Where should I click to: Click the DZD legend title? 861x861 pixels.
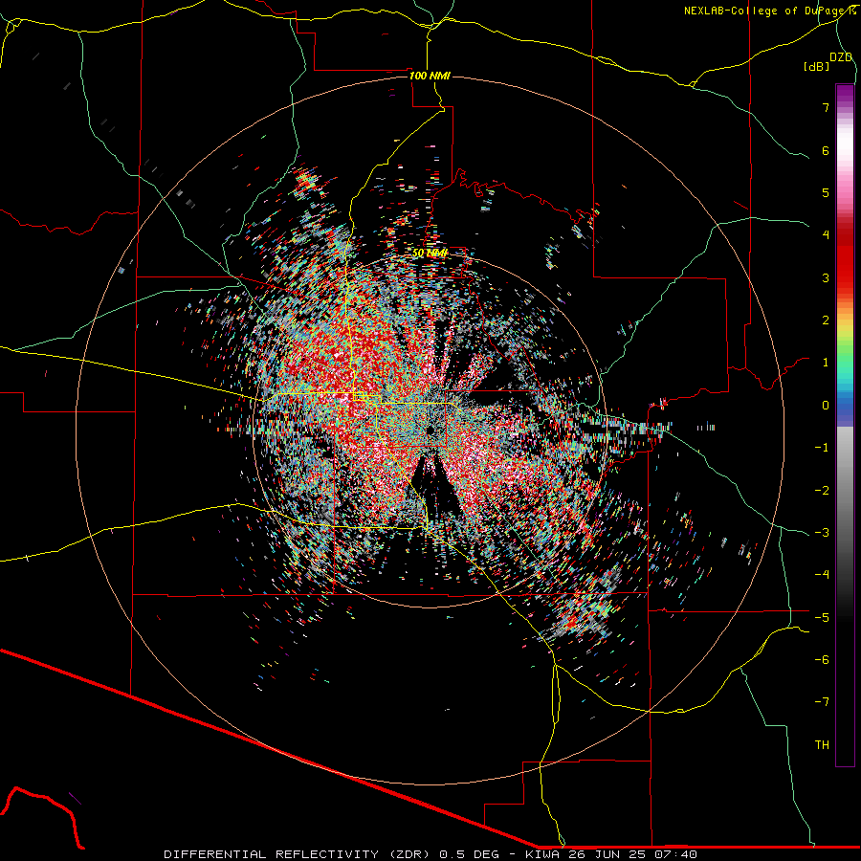pos(841,57)
